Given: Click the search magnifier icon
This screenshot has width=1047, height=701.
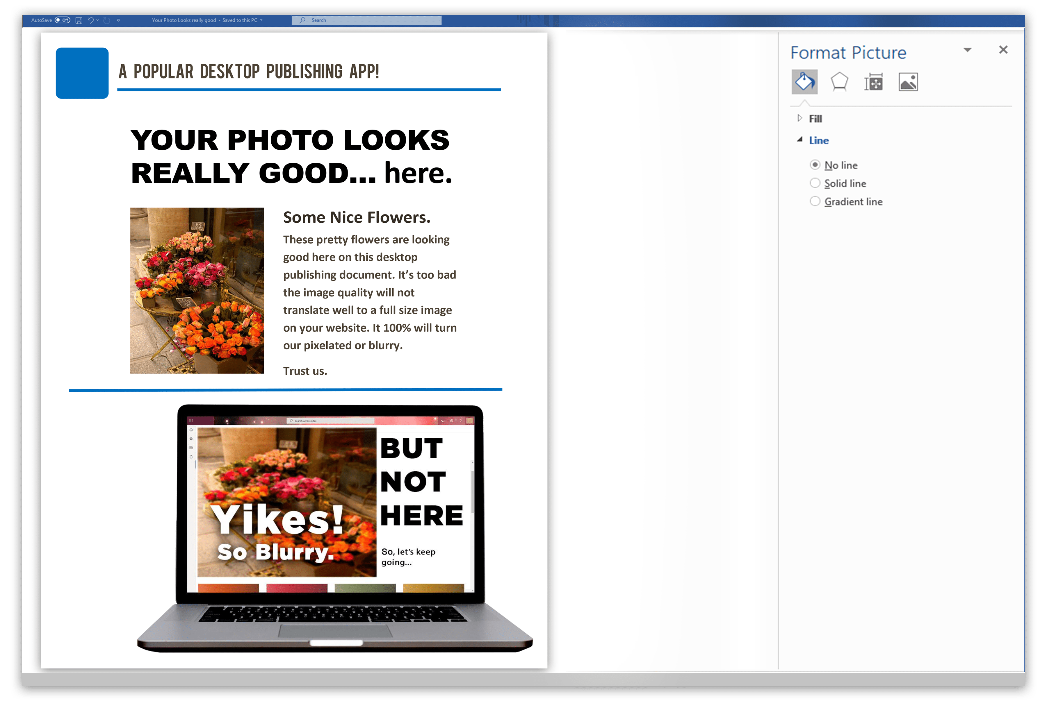Looking at the screenshot, I should pyautogui.click(x=303, y=20).
